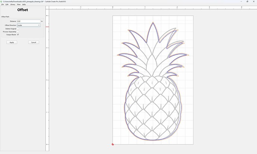This screenshot has width=257, height=154.
Task: Click the 'Process Separately' label
Action: click(x=10, y=32)
